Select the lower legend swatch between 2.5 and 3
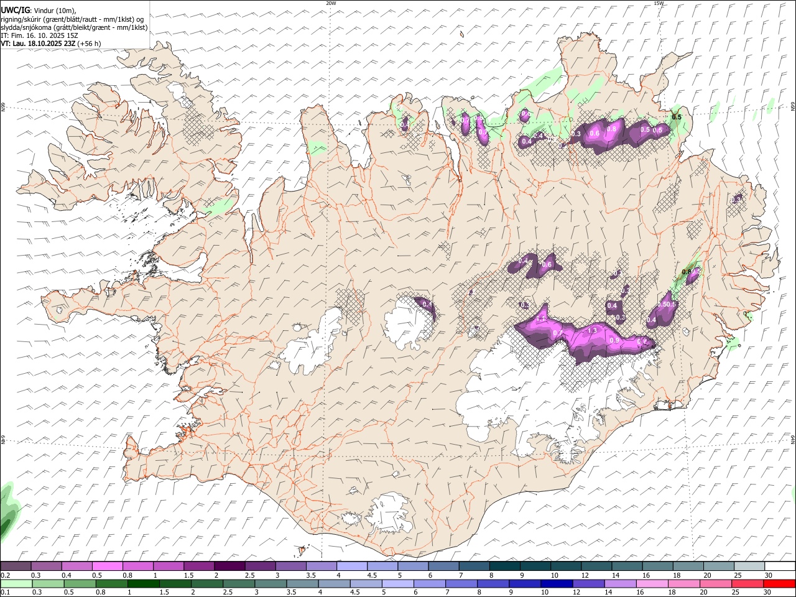Viewport: 796px width, 597px height. point(239,583)
